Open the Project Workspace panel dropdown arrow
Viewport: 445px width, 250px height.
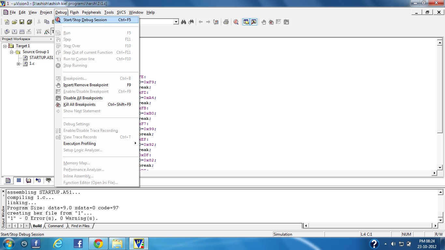click(x=51, y=39)
